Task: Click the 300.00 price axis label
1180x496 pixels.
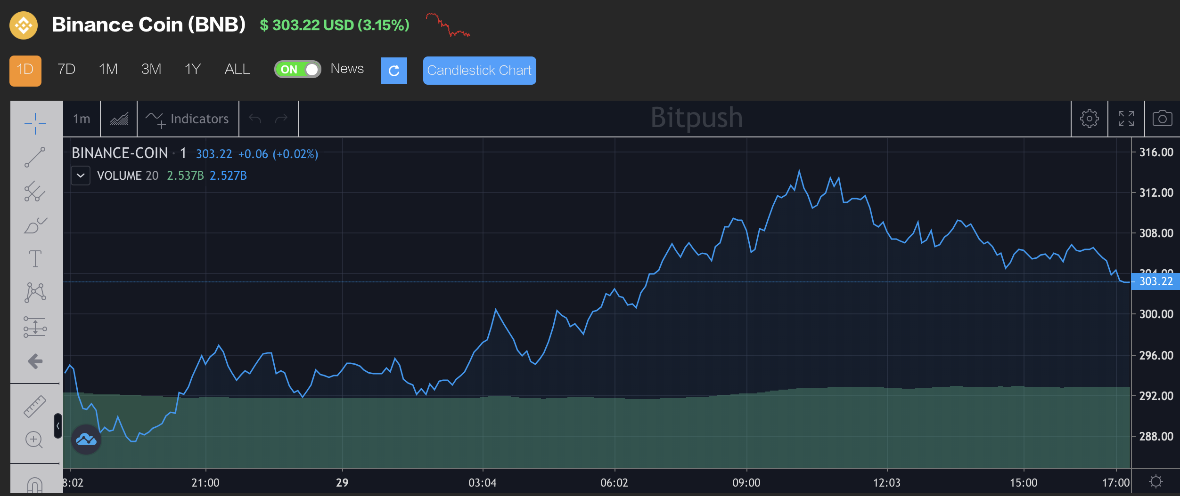Action: tap(1156, 314)
